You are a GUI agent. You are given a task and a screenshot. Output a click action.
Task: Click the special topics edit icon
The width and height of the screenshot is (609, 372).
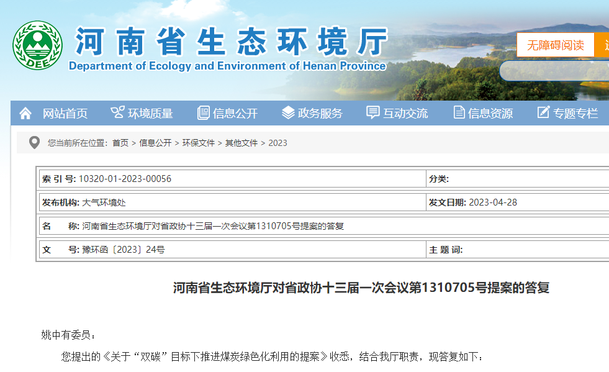[543, 112]
